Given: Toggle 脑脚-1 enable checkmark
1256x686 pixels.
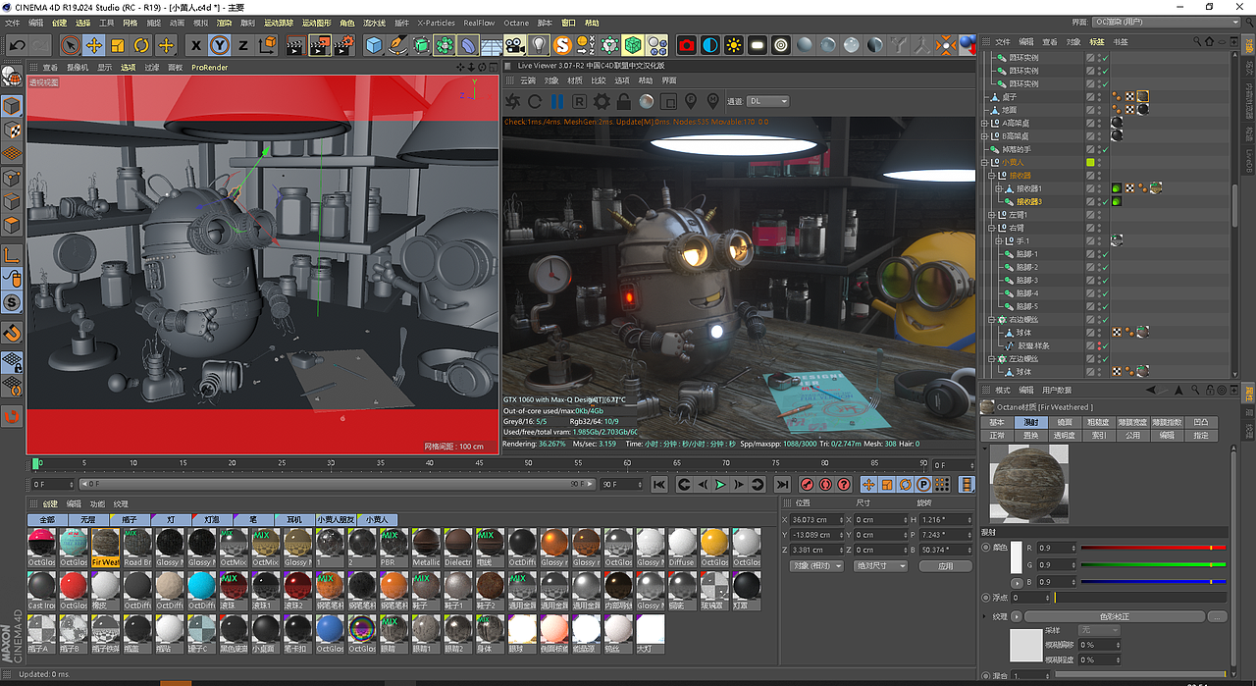Looking at the screenshot, I should 1104,254.
